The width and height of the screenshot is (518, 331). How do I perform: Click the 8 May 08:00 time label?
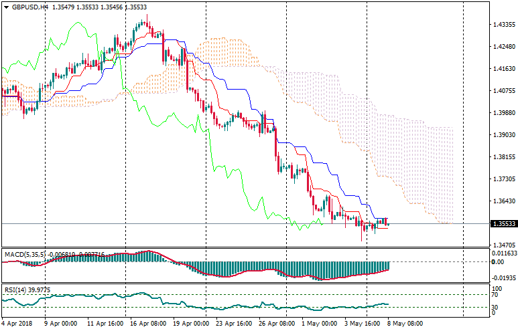click(405, 322)
